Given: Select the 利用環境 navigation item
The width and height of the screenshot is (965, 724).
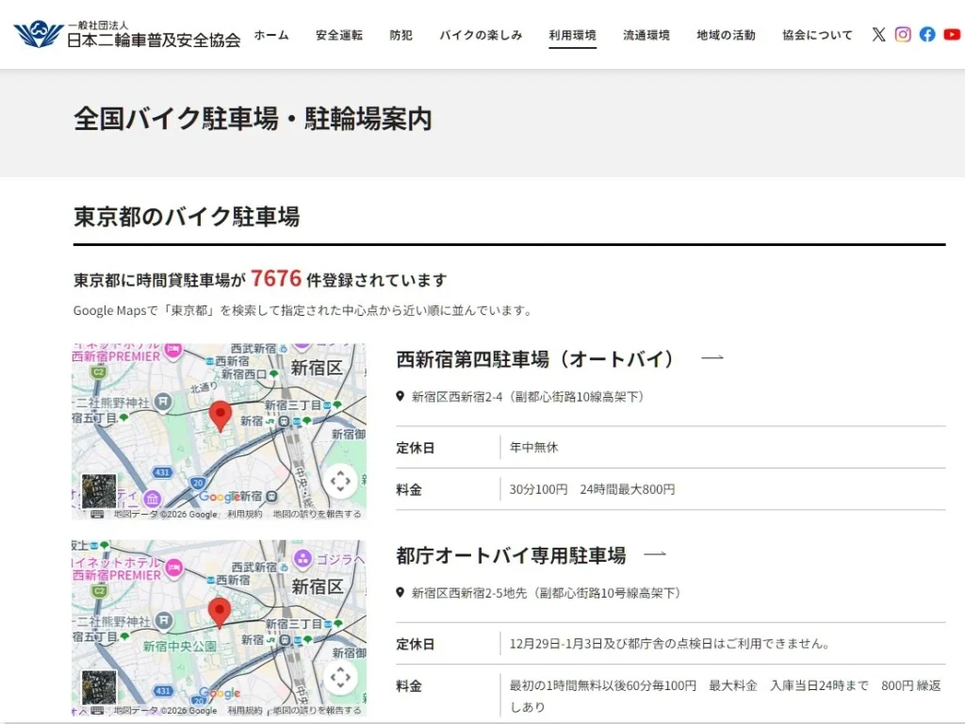Looking at the screenshot, I should 573,35.
